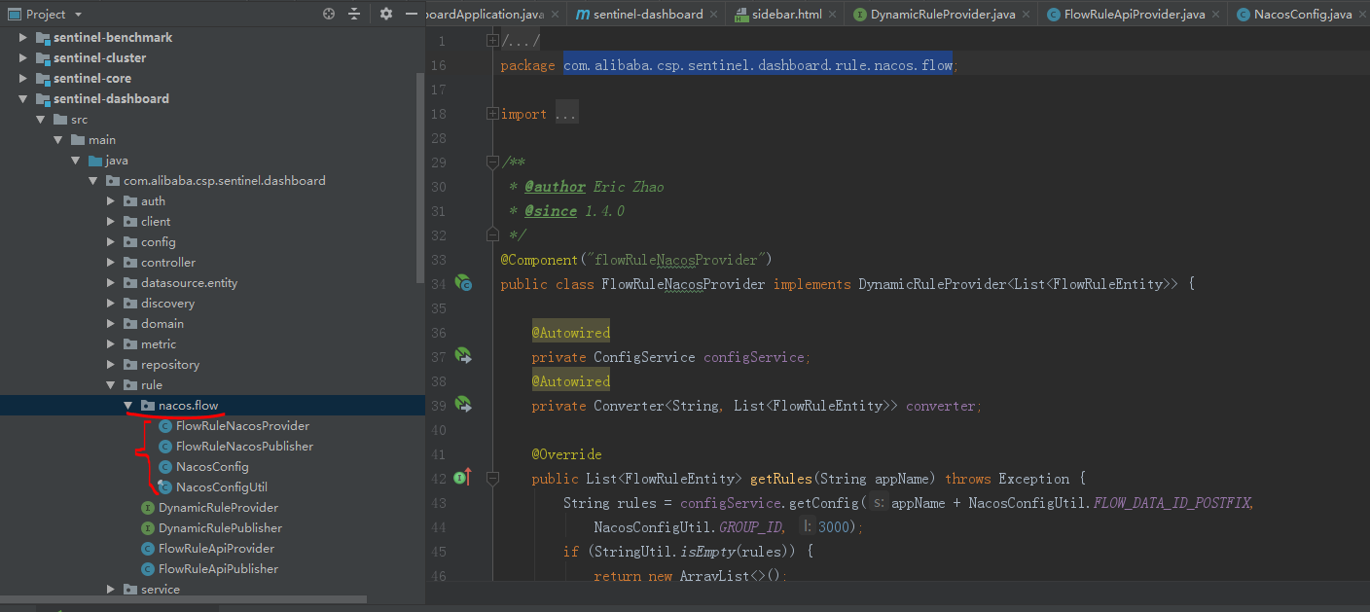Expand the folded header comment on line 1
The image size is (1370, 612).
coord(492,41)
